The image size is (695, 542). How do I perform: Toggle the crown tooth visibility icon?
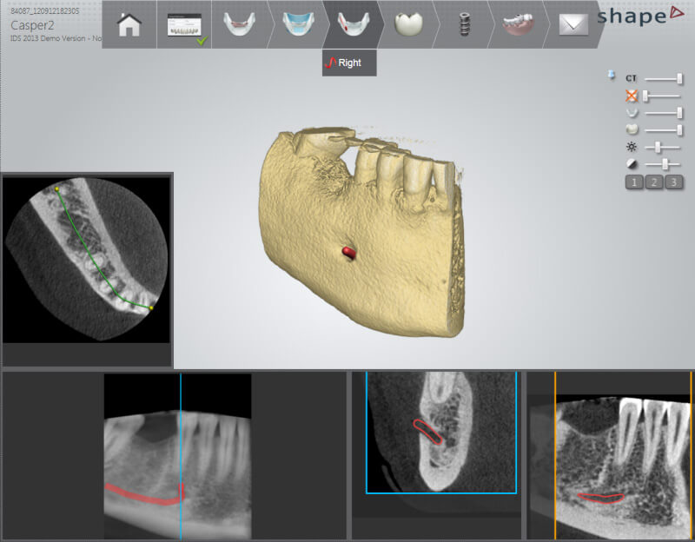click(632, 129)
